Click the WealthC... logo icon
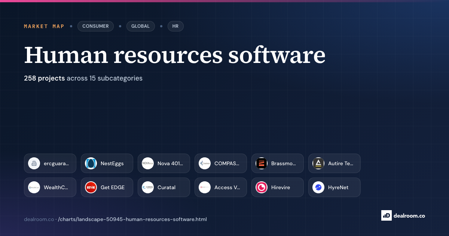Screen dimensions: 449x236 34,187
